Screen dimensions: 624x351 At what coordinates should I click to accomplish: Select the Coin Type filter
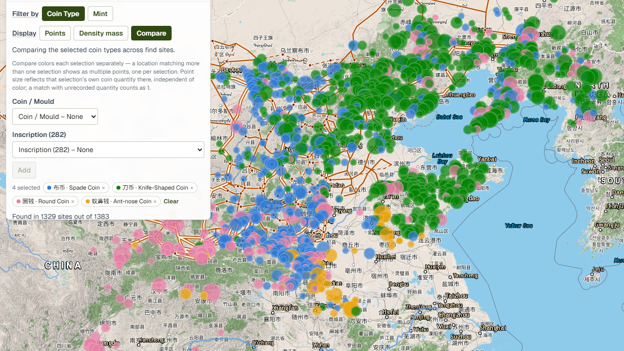63,14
